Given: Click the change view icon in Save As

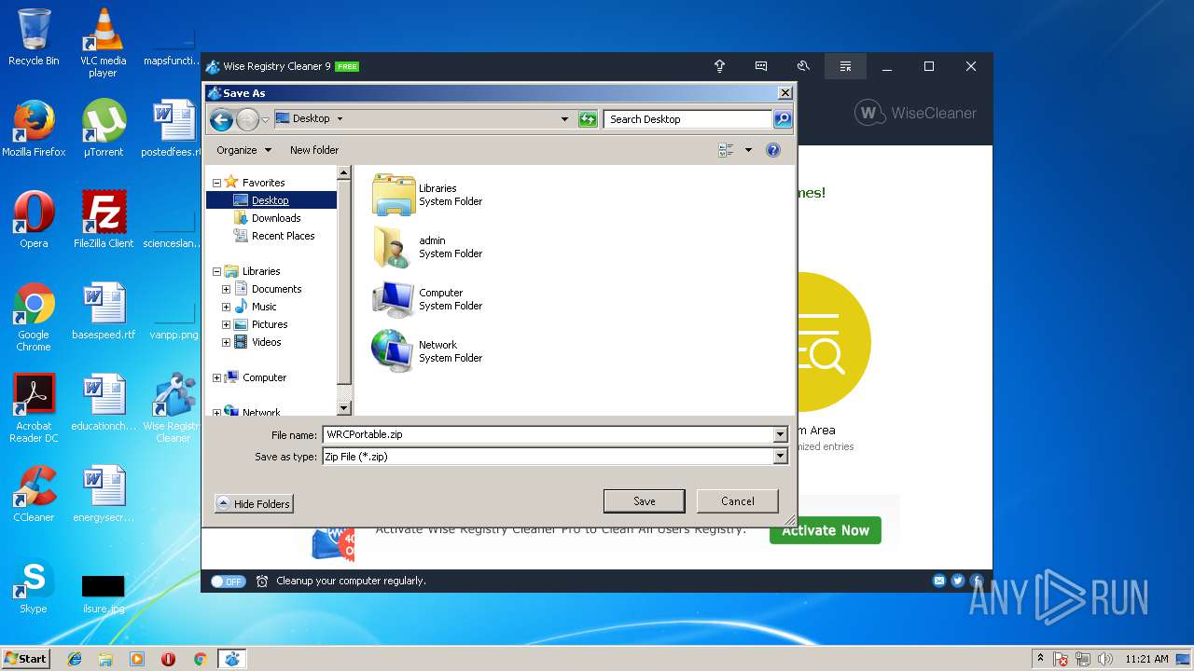Looking at the screenshot, I should (726, 150).
